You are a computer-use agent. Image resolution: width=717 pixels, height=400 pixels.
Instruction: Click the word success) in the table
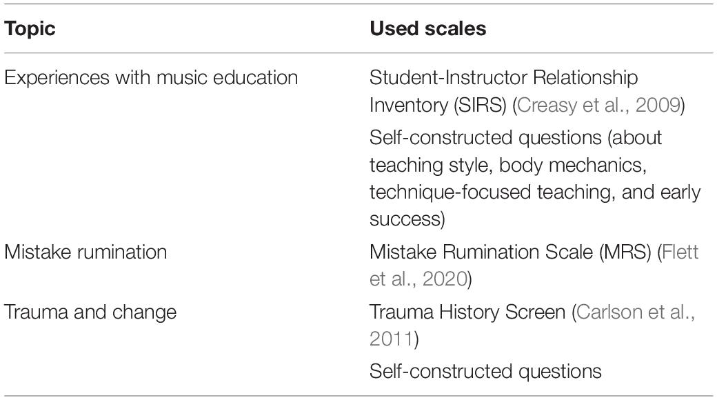pyautogui.click(x=407, y=219)
